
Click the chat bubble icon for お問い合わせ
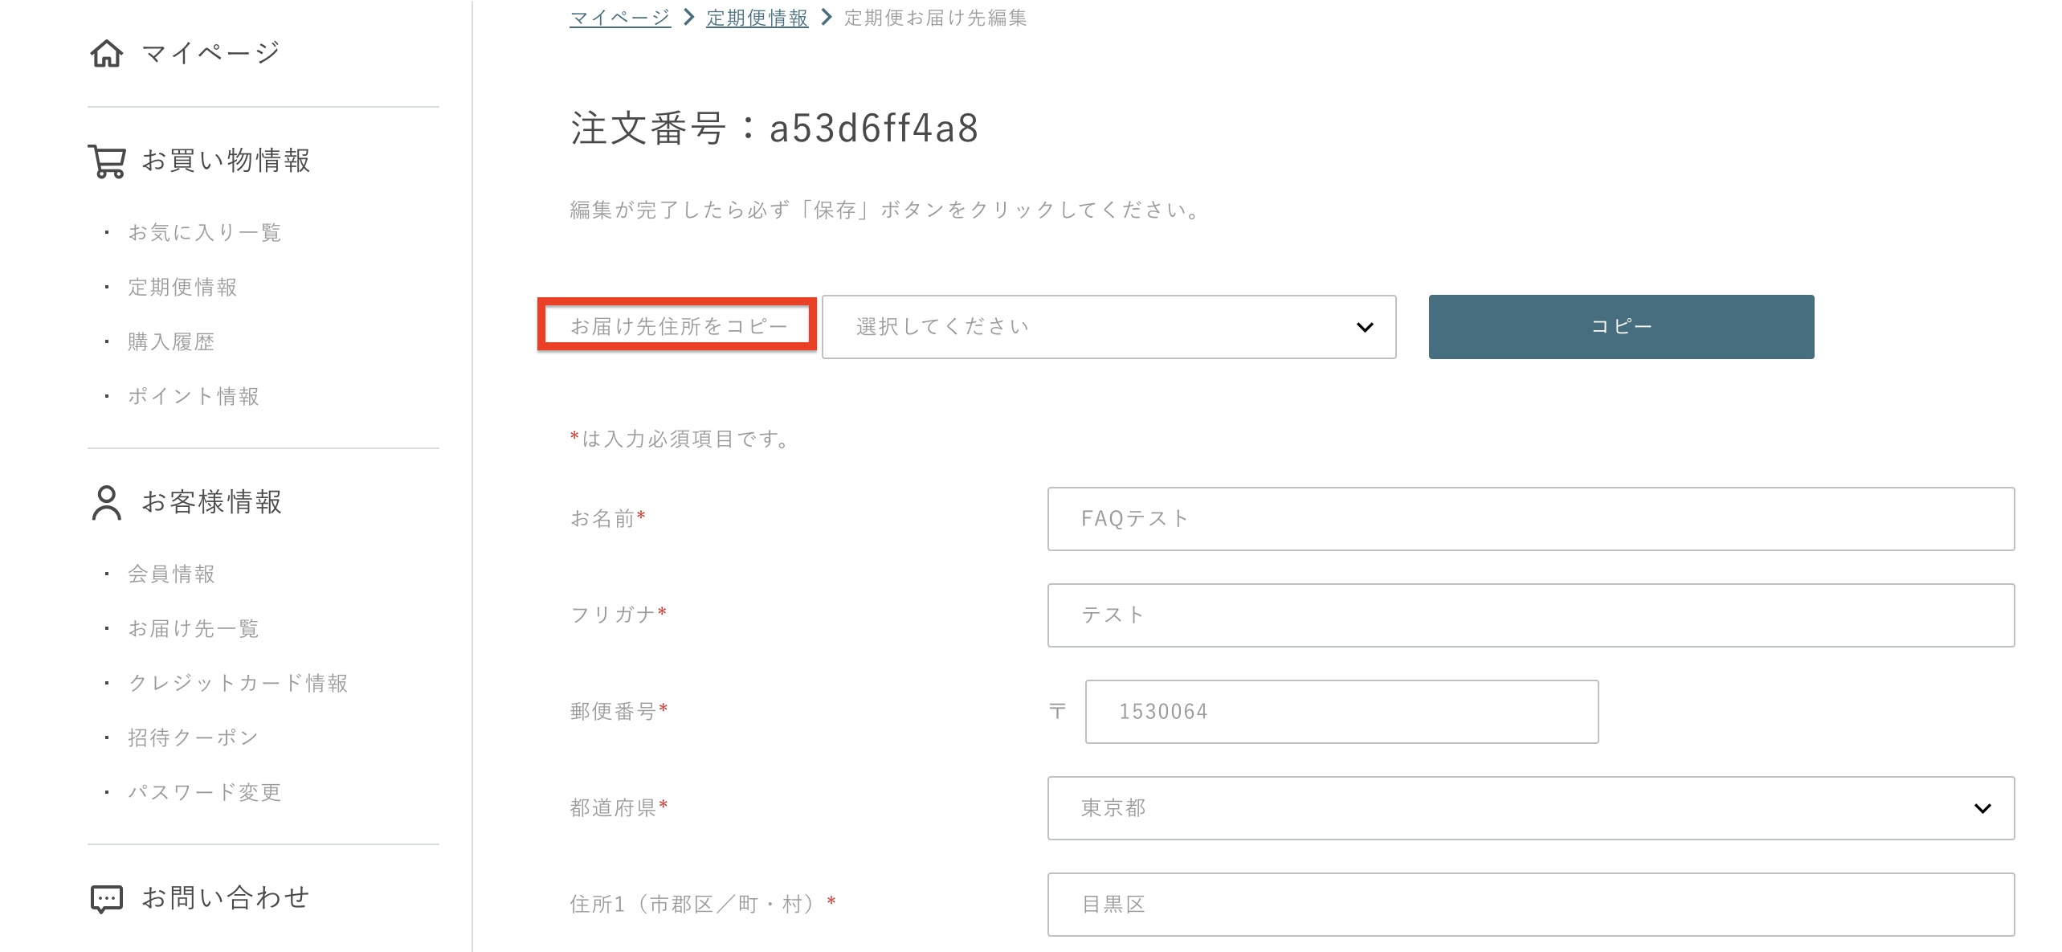[x=106, y=898]
